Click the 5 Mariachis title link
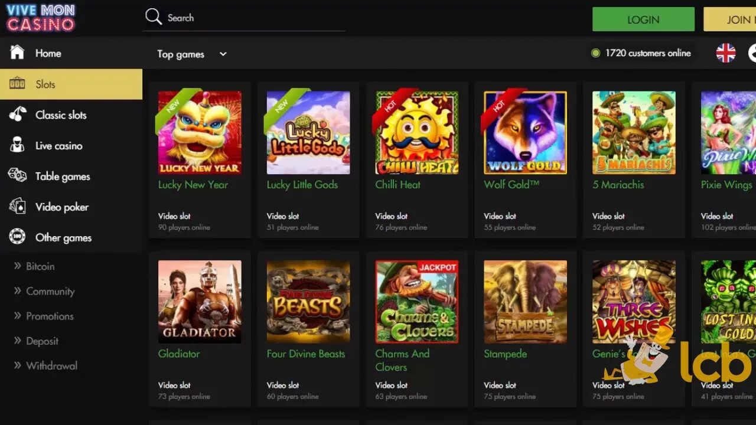The image size is (756, 425). 618,185
